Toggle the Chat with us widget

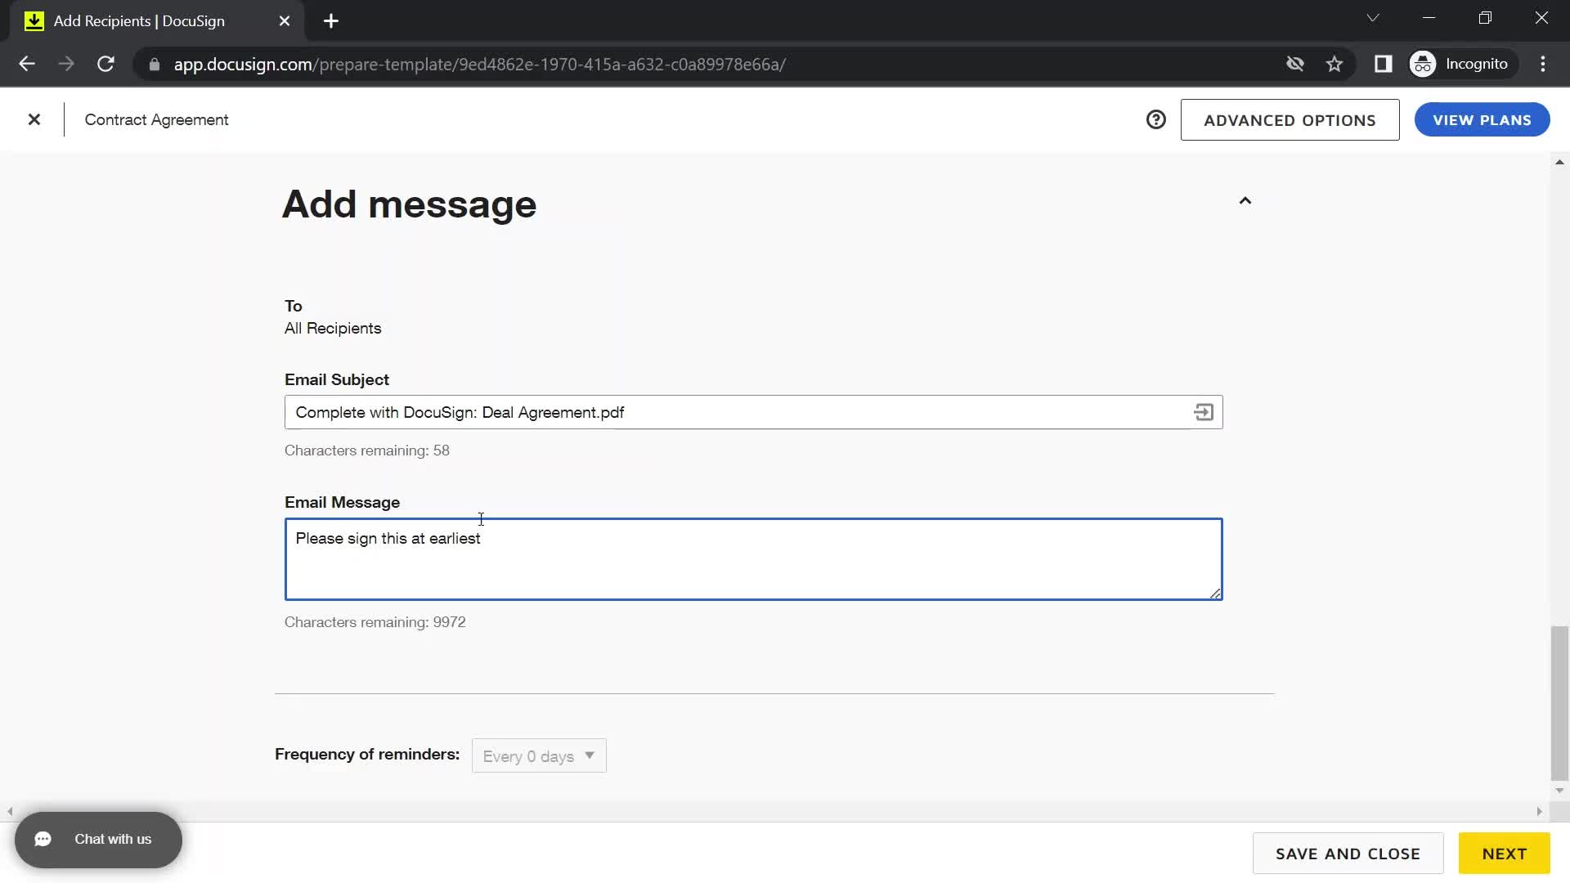tap(99, 839)
